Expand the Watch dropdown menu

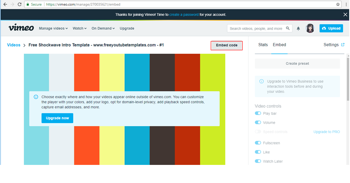click(x=80, y=28)
